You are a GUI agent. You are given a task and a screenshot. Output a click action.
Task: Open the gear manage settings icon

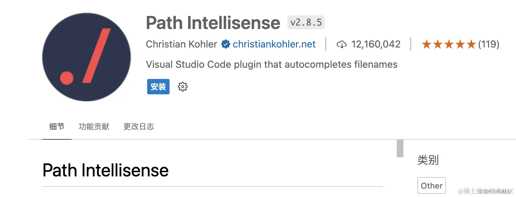(x=182, y=87)
